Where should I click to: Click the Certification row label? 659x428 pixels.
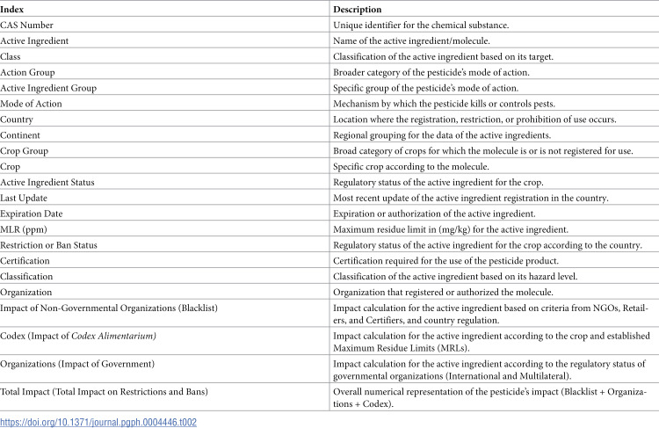tap(25, 261)
